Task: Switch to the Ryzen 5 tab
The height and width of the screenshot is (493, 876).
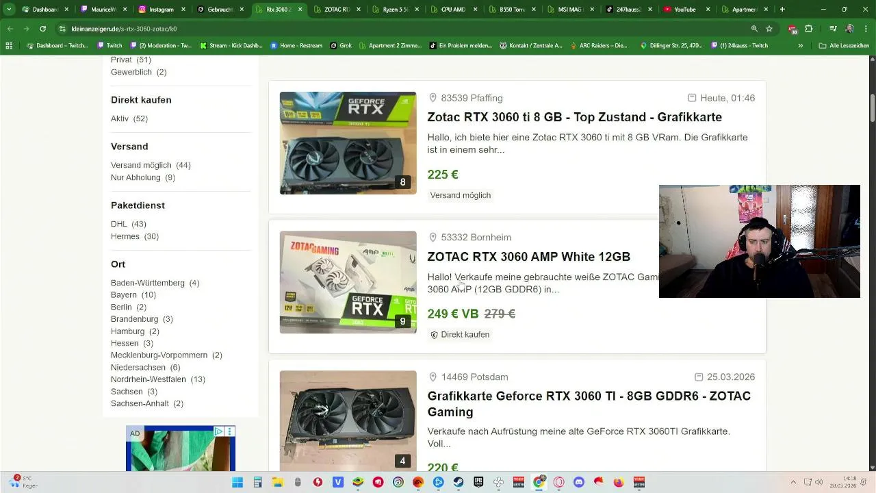Action: 394,10
